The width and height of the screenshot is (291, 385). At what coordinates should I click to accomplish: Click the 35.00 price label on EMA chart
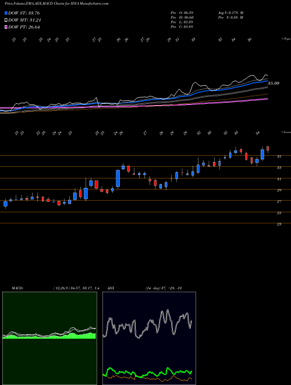coord(274,83)
